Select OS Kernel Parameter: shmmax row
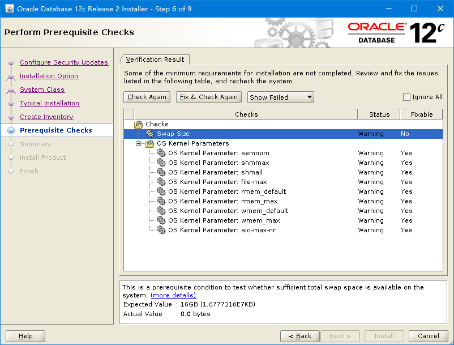 (283, 163)
